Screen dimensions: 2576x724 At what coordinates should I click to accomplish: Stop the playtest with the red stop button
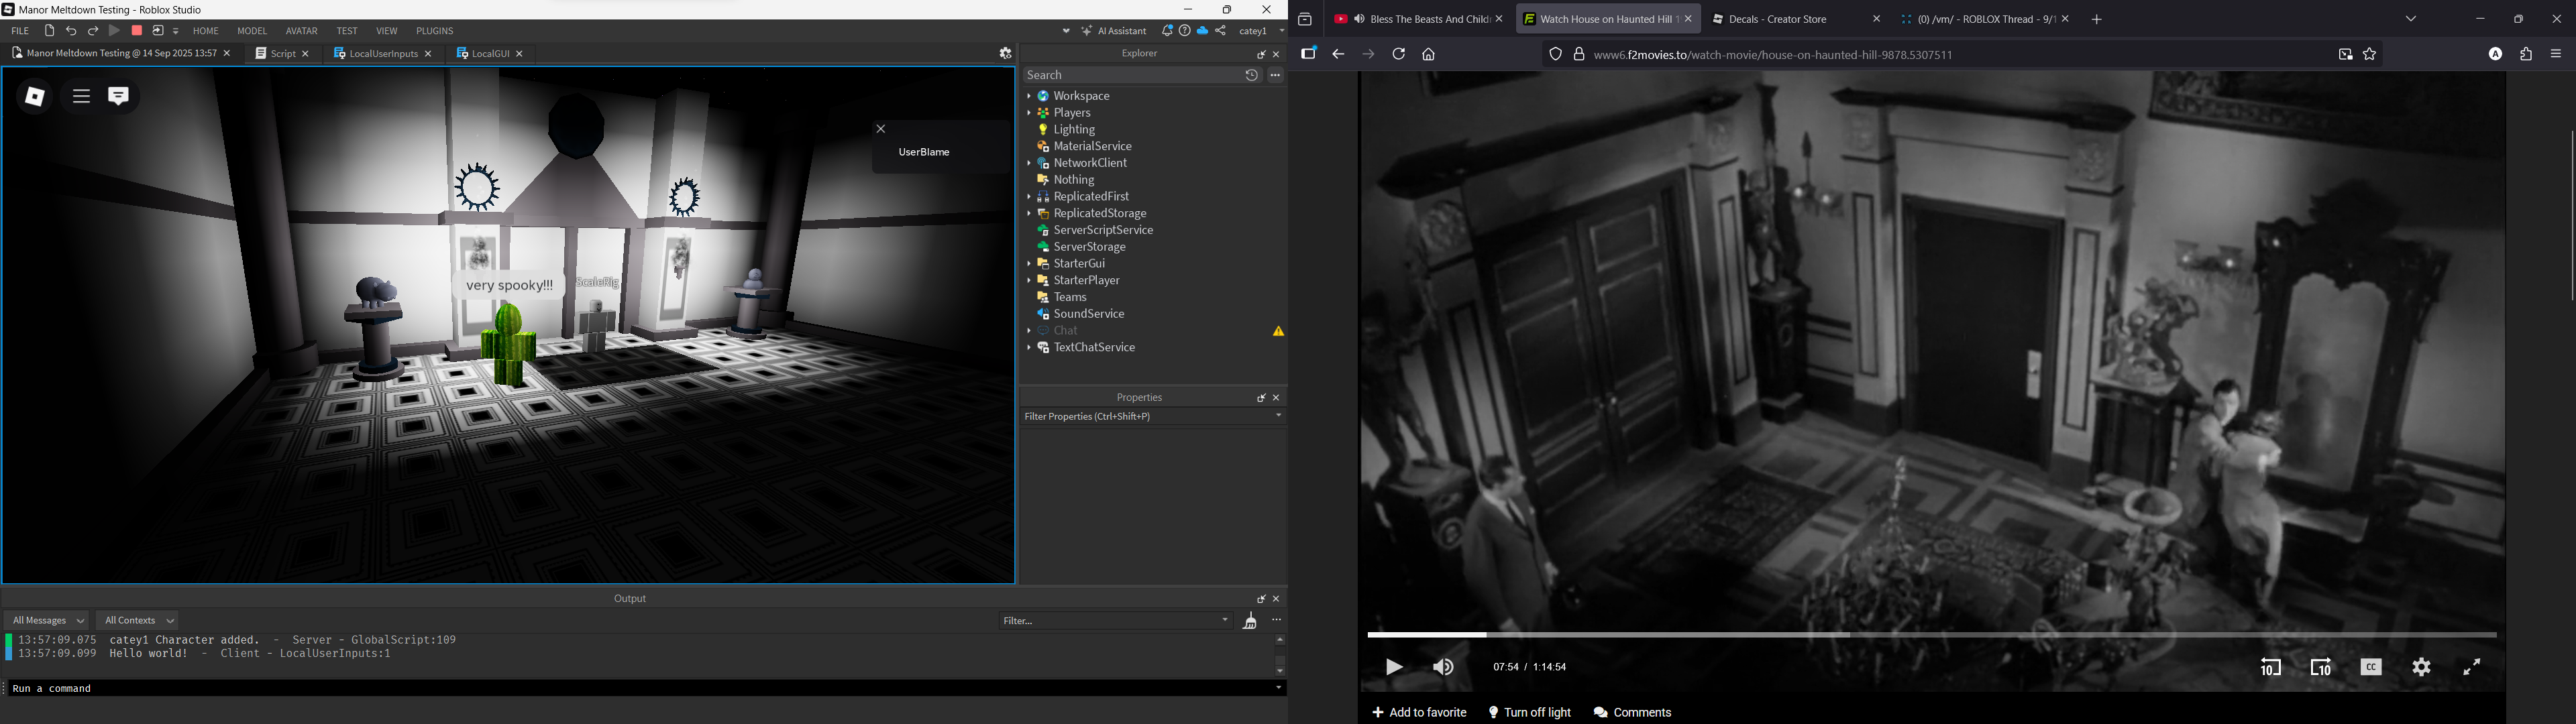(x=137, y=31)
